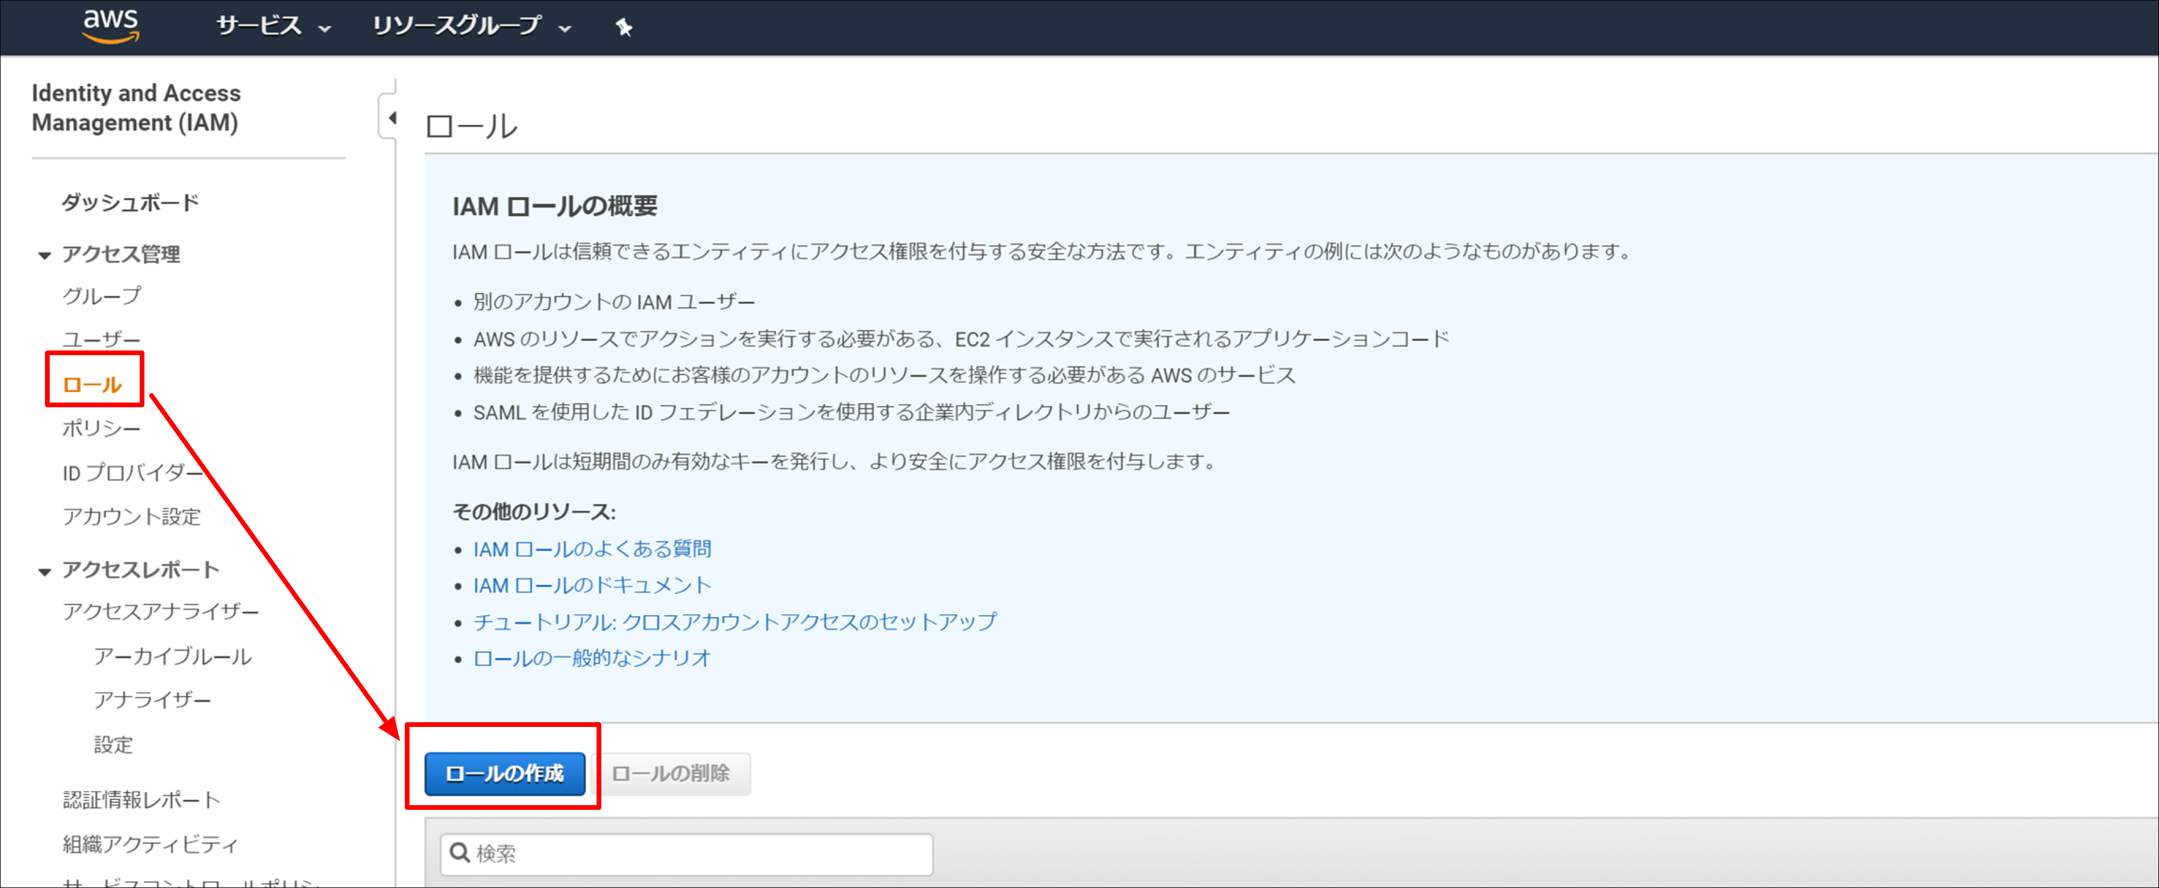This screenshot has height=888, width=2159.
Task: Click the pin shortcut icon
Action: (x=624, y=28)
